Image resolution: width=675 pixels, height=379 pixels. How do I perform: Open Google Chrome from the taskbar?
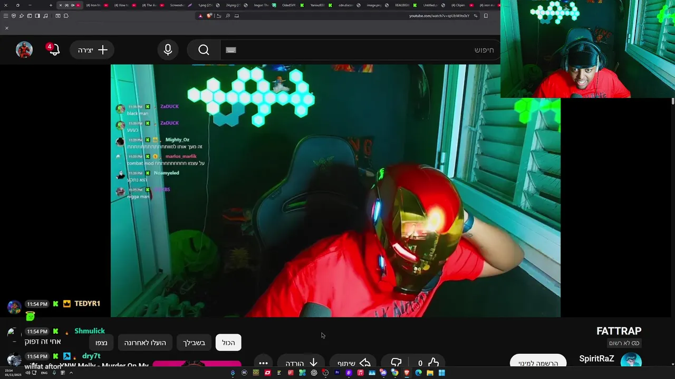tap(395, 373)
